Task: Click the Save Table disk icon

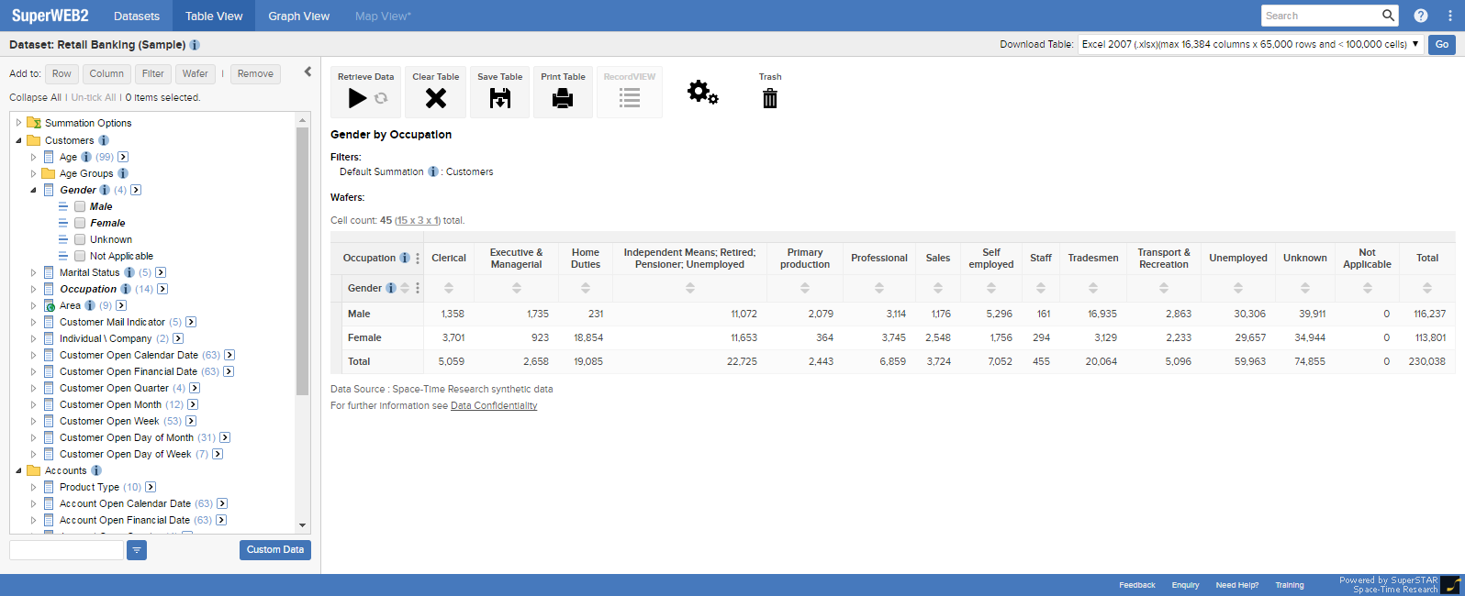Action: pos(500,98)
